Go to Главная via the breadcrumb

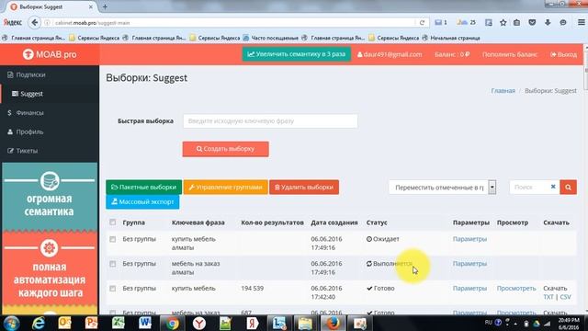coord(503,91)
